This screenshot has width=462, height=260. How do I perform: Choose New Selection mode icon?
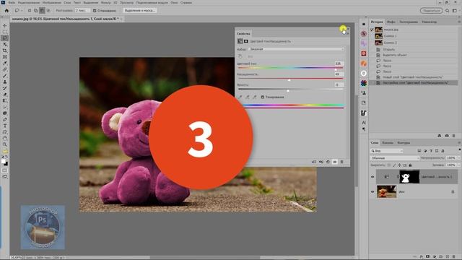(30, 10)
